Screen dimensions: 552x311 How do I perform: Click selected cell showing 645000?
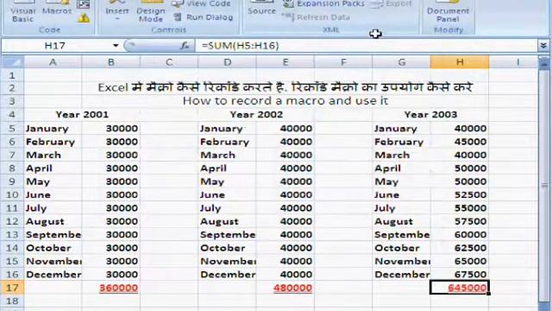460,288
